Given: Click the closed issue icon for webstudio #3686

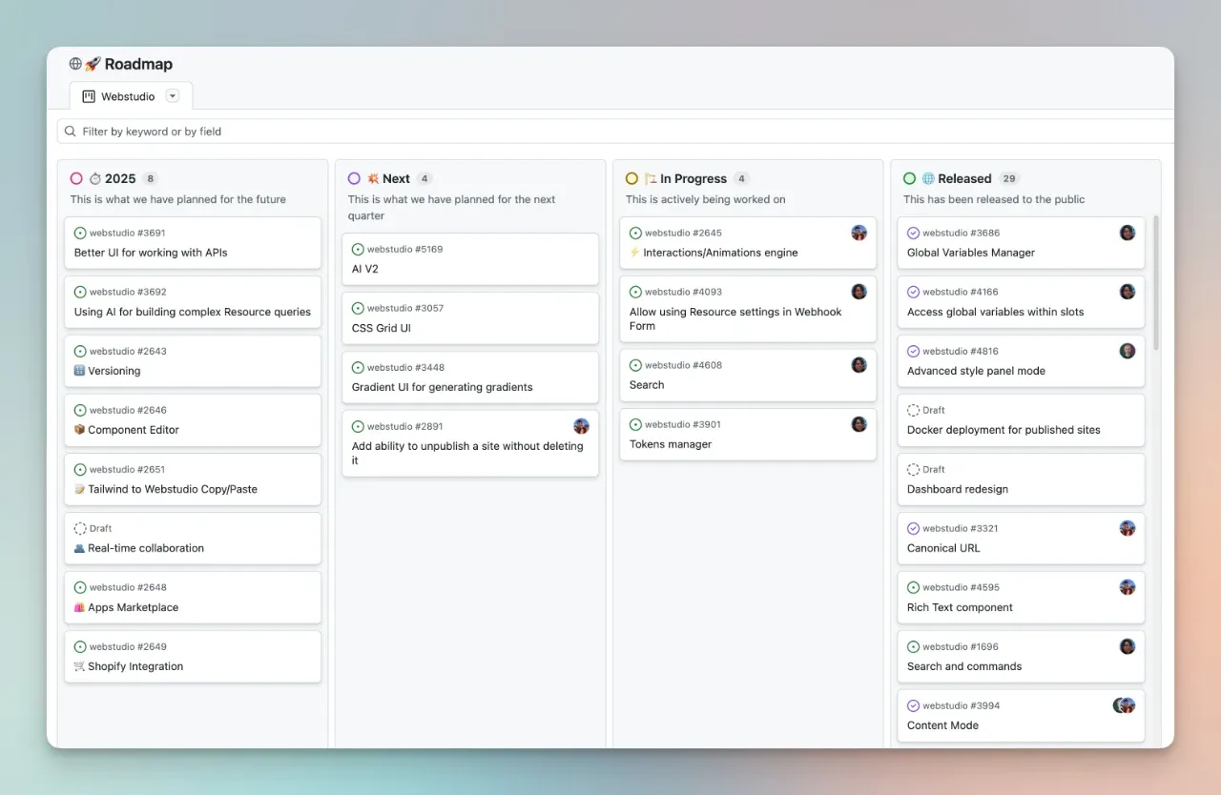Looking at the screenshot, I should 913,233.
